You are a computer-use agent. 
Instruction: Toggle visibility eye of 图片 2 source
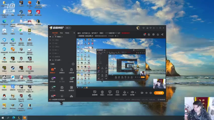[x=50, y=53]
